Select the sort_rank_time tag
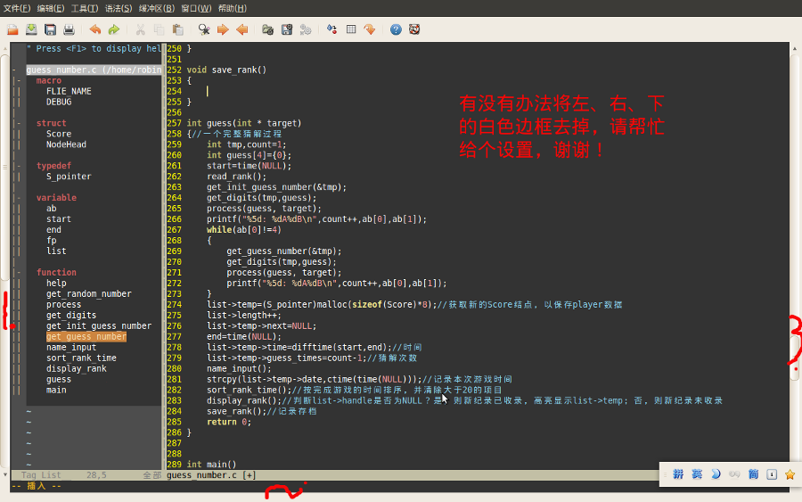 pyautogui.click(x=81, y=358)
